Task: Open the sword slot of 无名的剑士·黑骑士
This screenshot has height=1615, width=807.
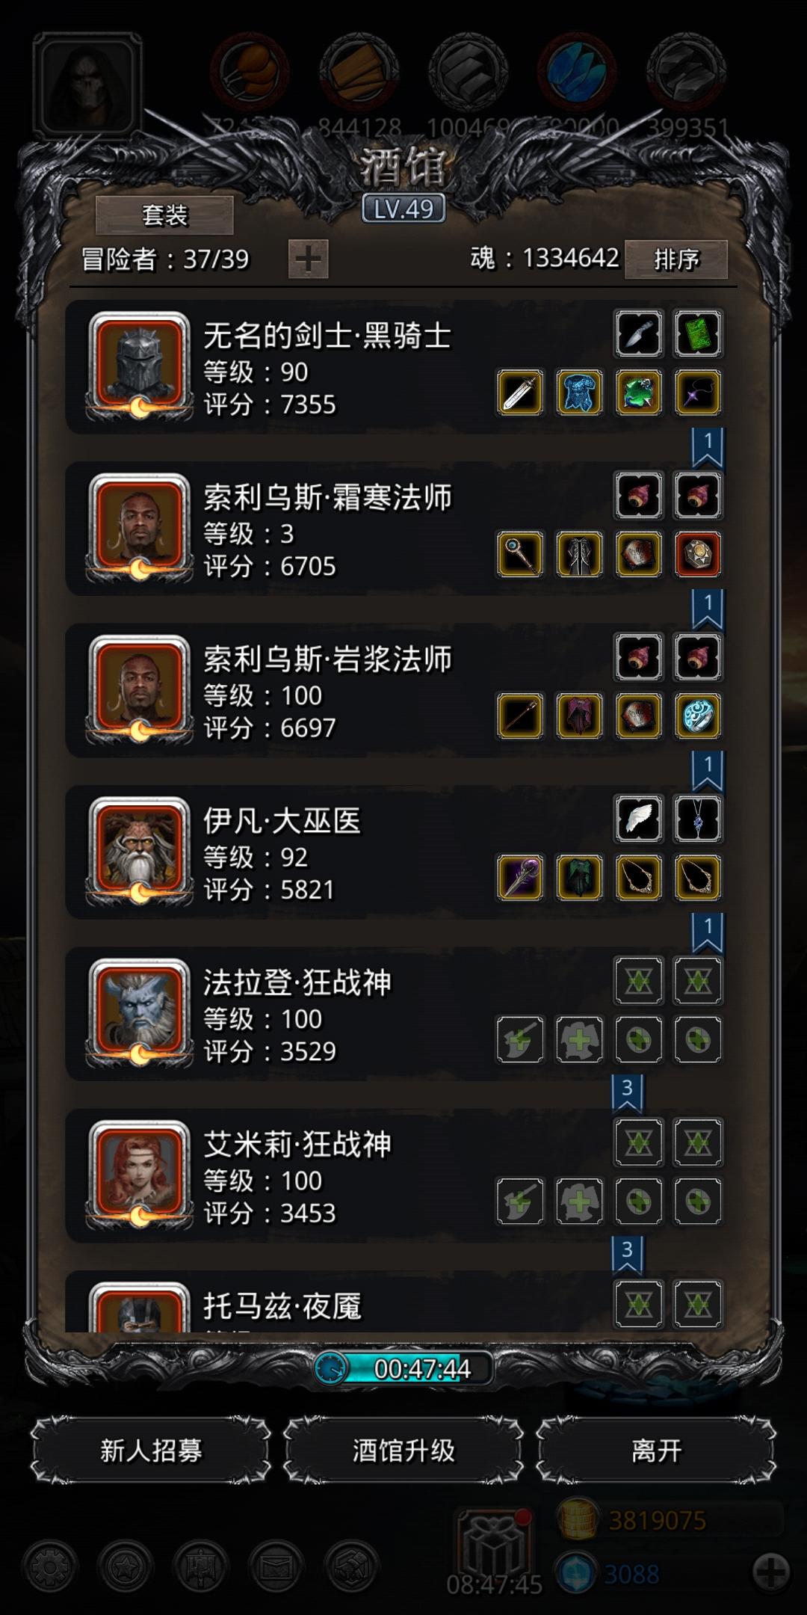Action: (x=520, y=393)
